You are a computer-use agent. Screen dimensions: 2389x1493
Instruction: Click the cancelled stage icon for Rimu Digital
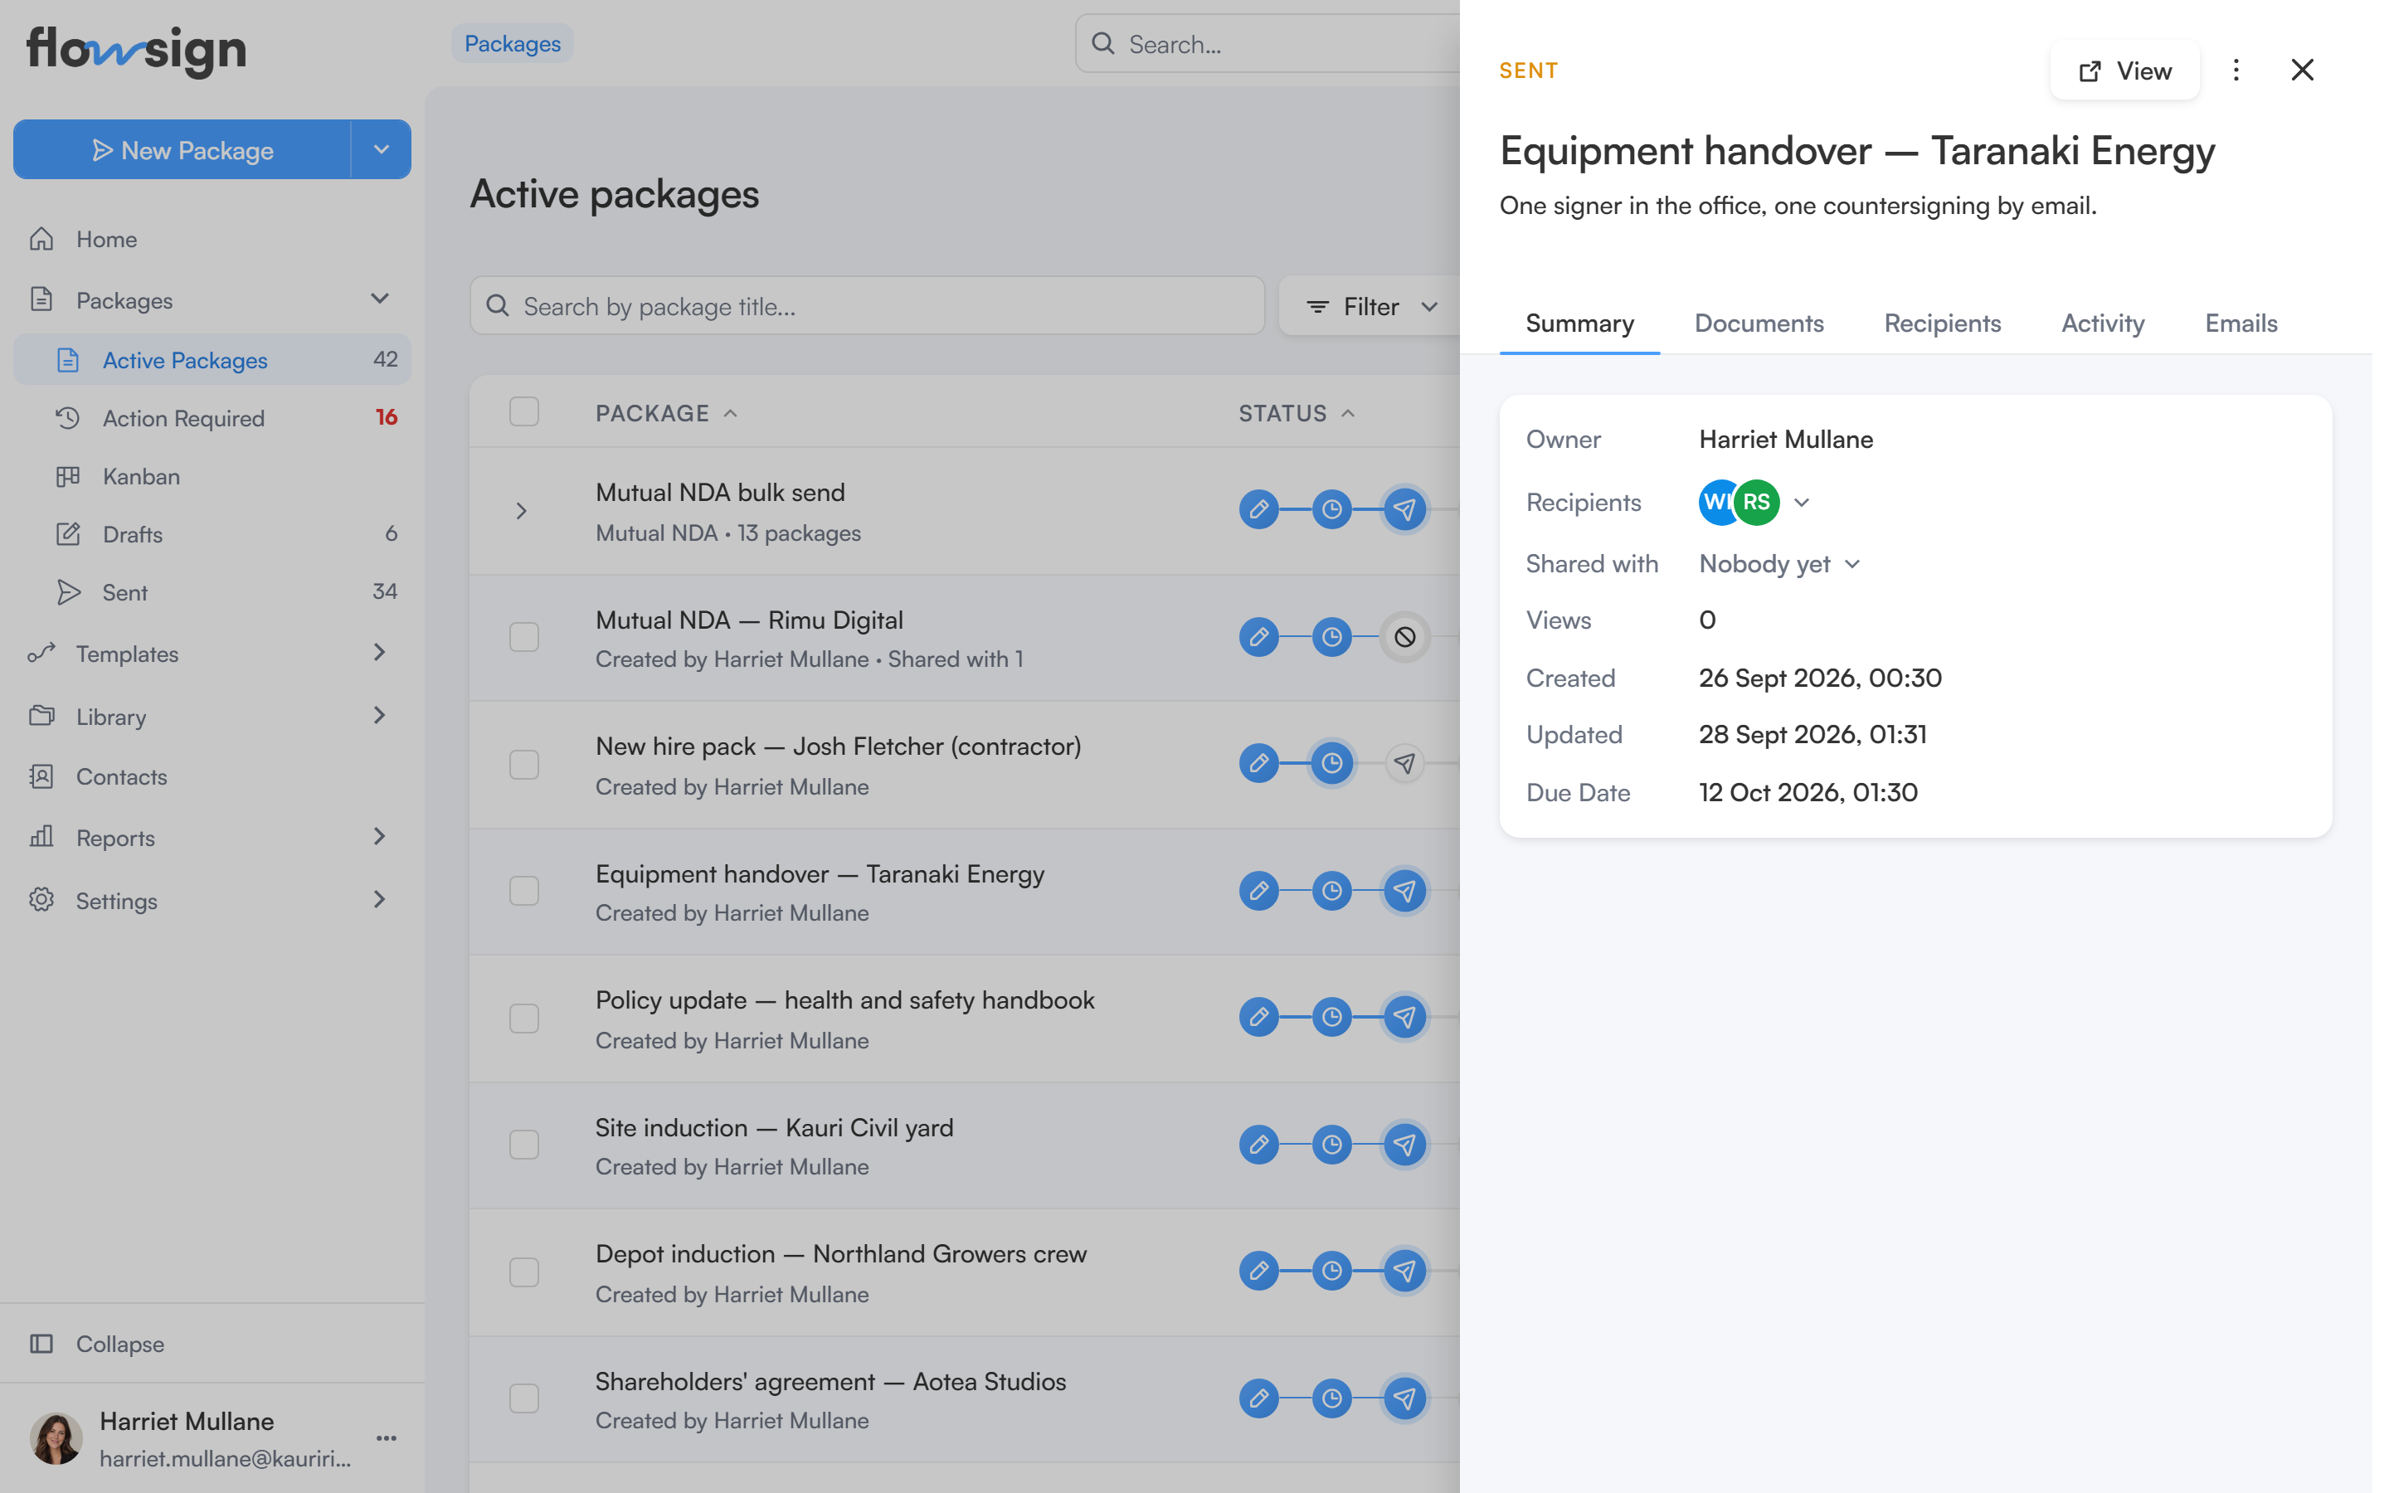[1404, 637]
